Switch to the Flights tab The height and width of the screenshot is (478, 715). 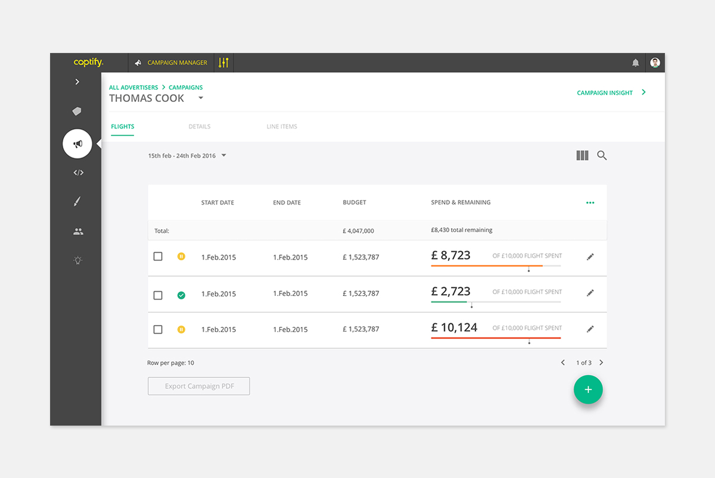tap(123, 126)
